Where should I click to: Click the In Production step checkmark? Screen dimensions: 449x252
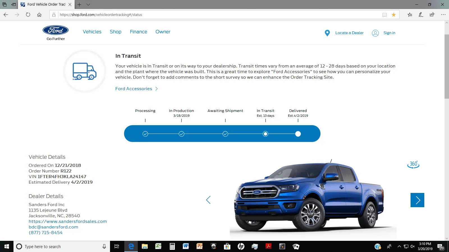coord(182,134)
